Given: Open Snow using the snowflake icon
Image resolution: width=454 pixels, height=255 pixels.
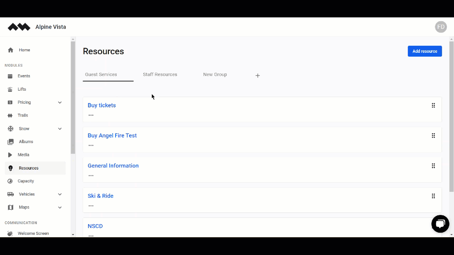Looking at the screenshot, I should click(x=10, y=129).
